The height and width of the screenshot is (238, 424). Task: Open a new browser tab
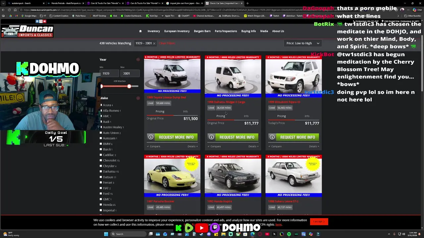[x=247, y=3]
